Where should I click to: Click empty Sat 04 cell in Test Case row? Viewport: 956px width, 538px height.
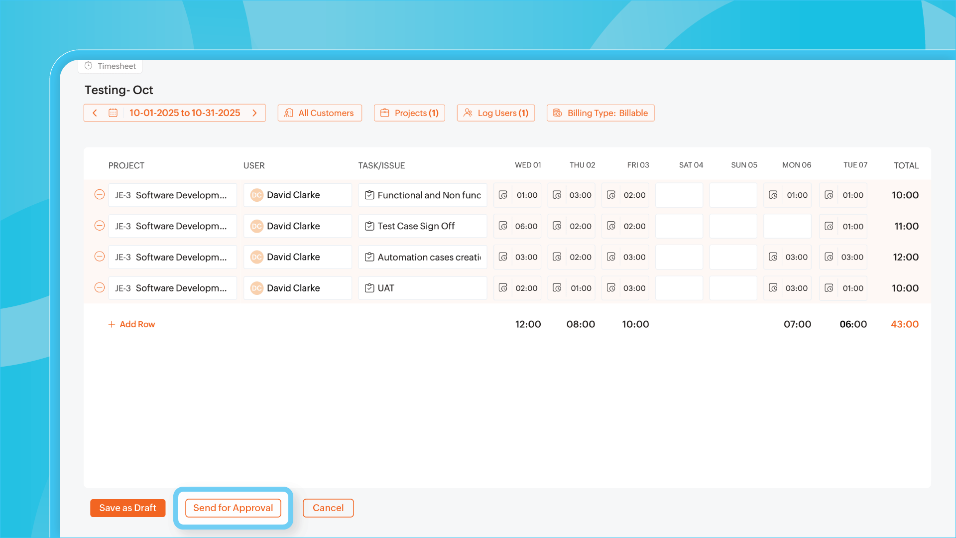click(x=679, y=226)
